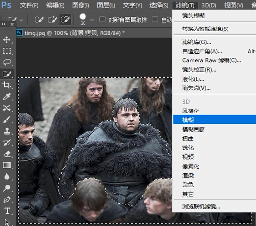Click the Photoshop Ps logo
Screen dimensions: 256x226
coord(6,5)
